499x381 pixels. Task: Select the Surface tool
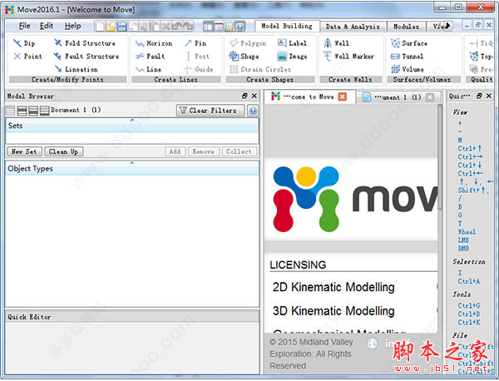click(x=409, y=43)
